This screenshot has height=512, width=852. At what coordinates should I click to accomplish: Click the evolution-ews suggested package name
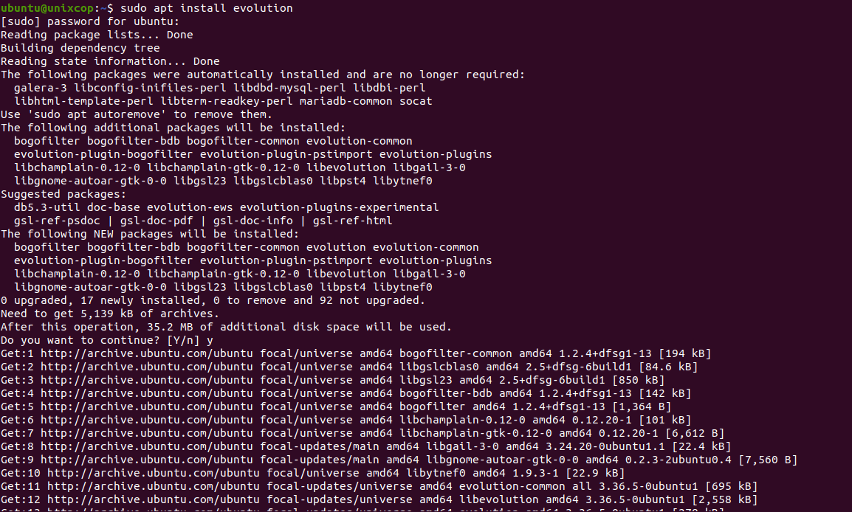click(190, 207)
